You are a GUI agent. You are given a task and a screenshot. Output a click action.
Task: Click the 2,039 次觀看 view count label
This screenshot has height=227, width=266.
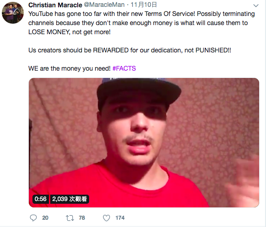click(x=69, y=199)
